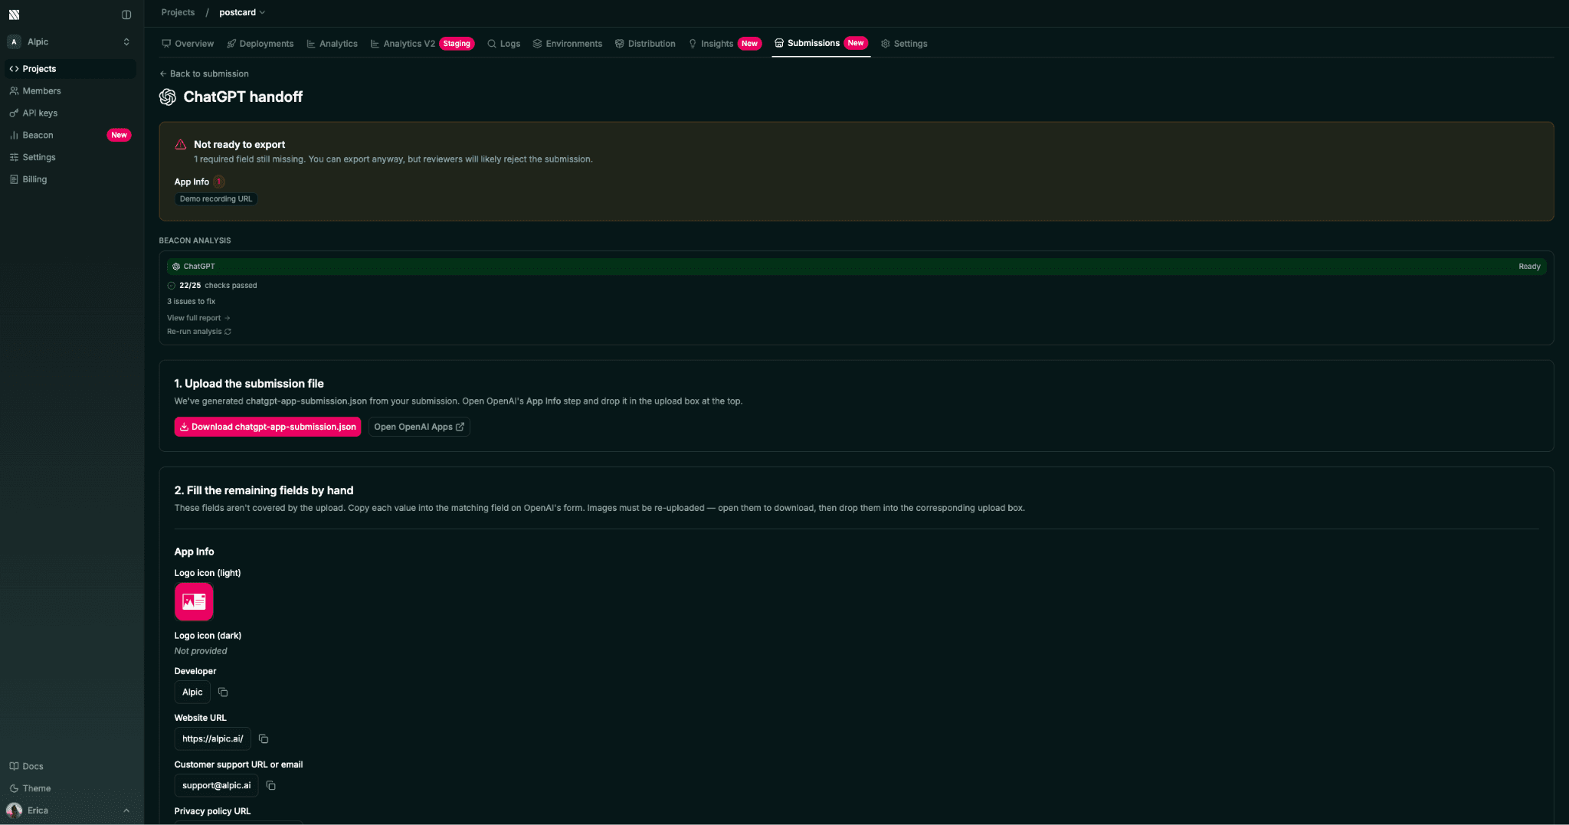The image size is (1569, 825).
Task: Click the 'Customer support URL or email' label
Action: point(238,764)
